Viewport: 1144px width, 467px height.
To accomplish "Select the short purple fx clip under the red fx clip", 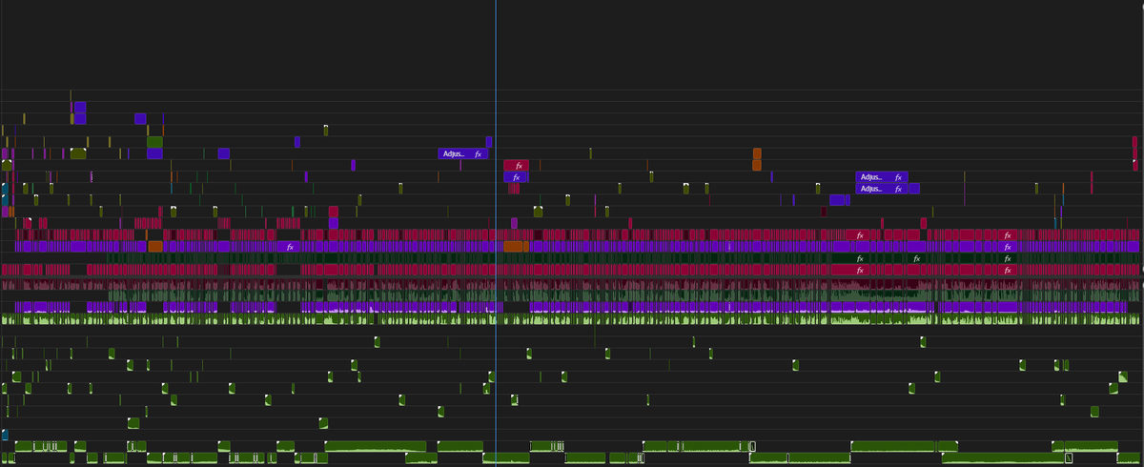I will coord(515,177).
